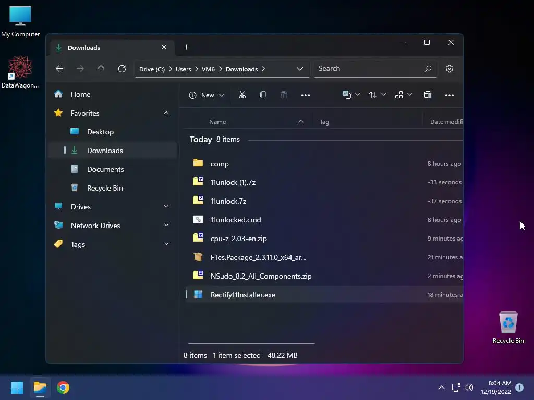Open the layout view dropdown
The height and width of the screenshot is (400, 534).
[x=404, y=95]
